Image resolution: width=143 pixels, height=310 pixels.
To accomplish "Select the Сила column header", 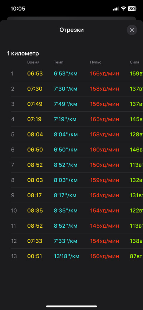I will [x=134, y=62].
